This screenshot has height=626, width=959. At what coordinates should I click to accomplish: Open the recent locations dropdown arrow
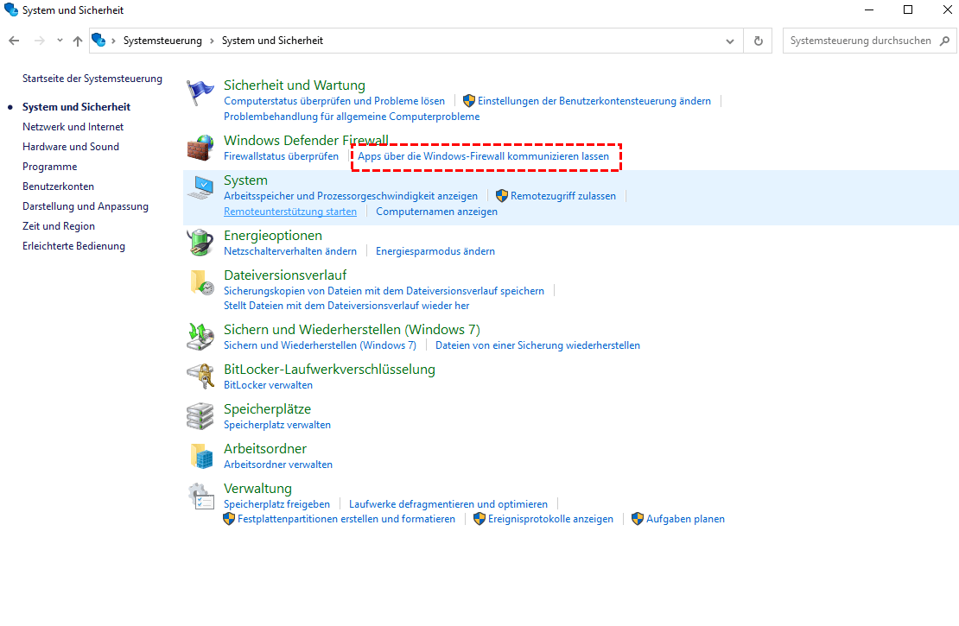pos(60,41)
